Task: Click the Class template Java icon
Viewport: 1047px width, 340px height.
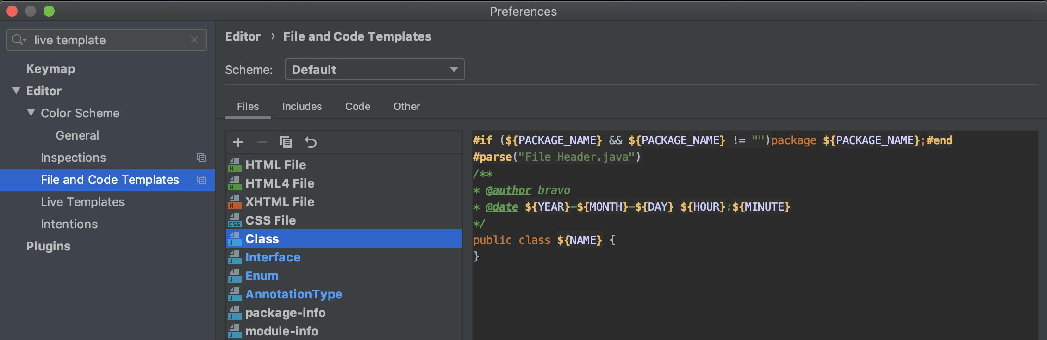Action: click(x=235, y=239)
